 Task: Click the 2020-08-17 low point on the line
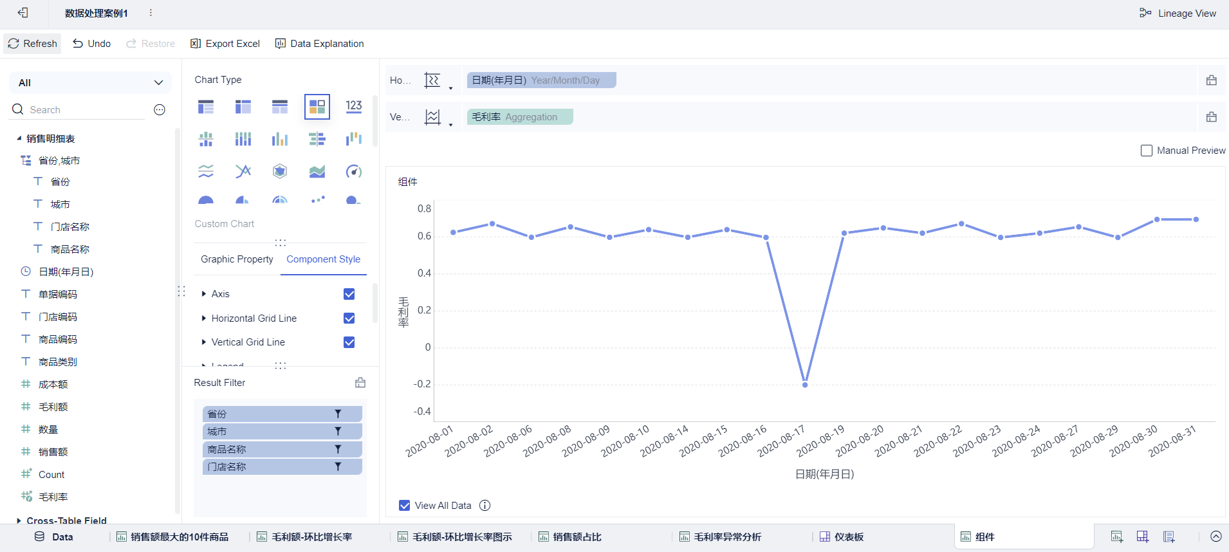coord(805,385)
